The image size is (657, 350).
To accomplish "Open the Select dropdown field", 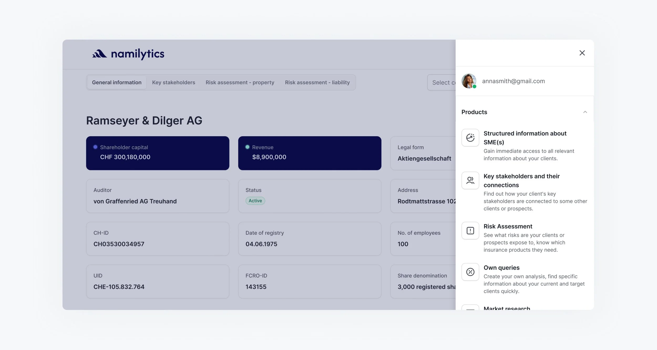I will coord(442,82).
